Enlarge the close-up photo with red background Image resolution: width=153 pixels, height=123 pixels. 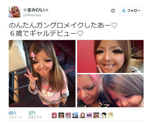click(110, 56)
